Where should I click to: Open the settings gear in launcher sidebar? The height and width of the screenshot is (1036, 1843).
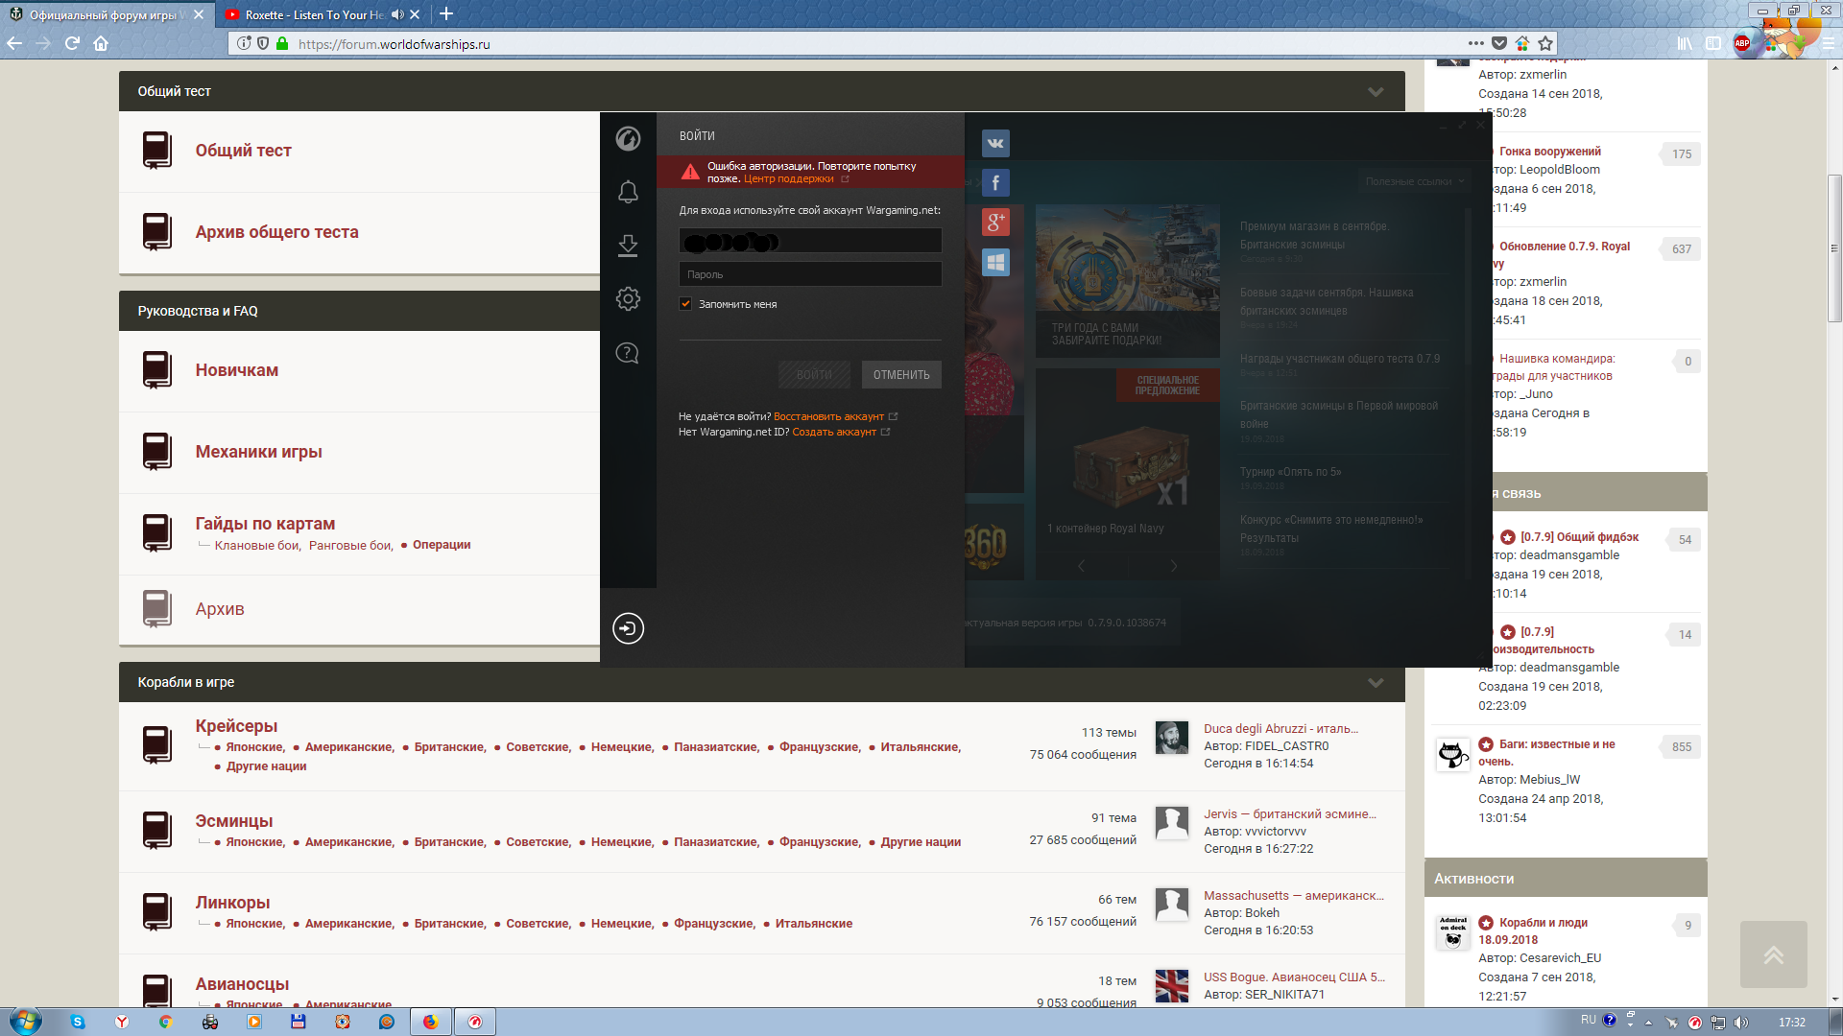click(x=628, y=298)
